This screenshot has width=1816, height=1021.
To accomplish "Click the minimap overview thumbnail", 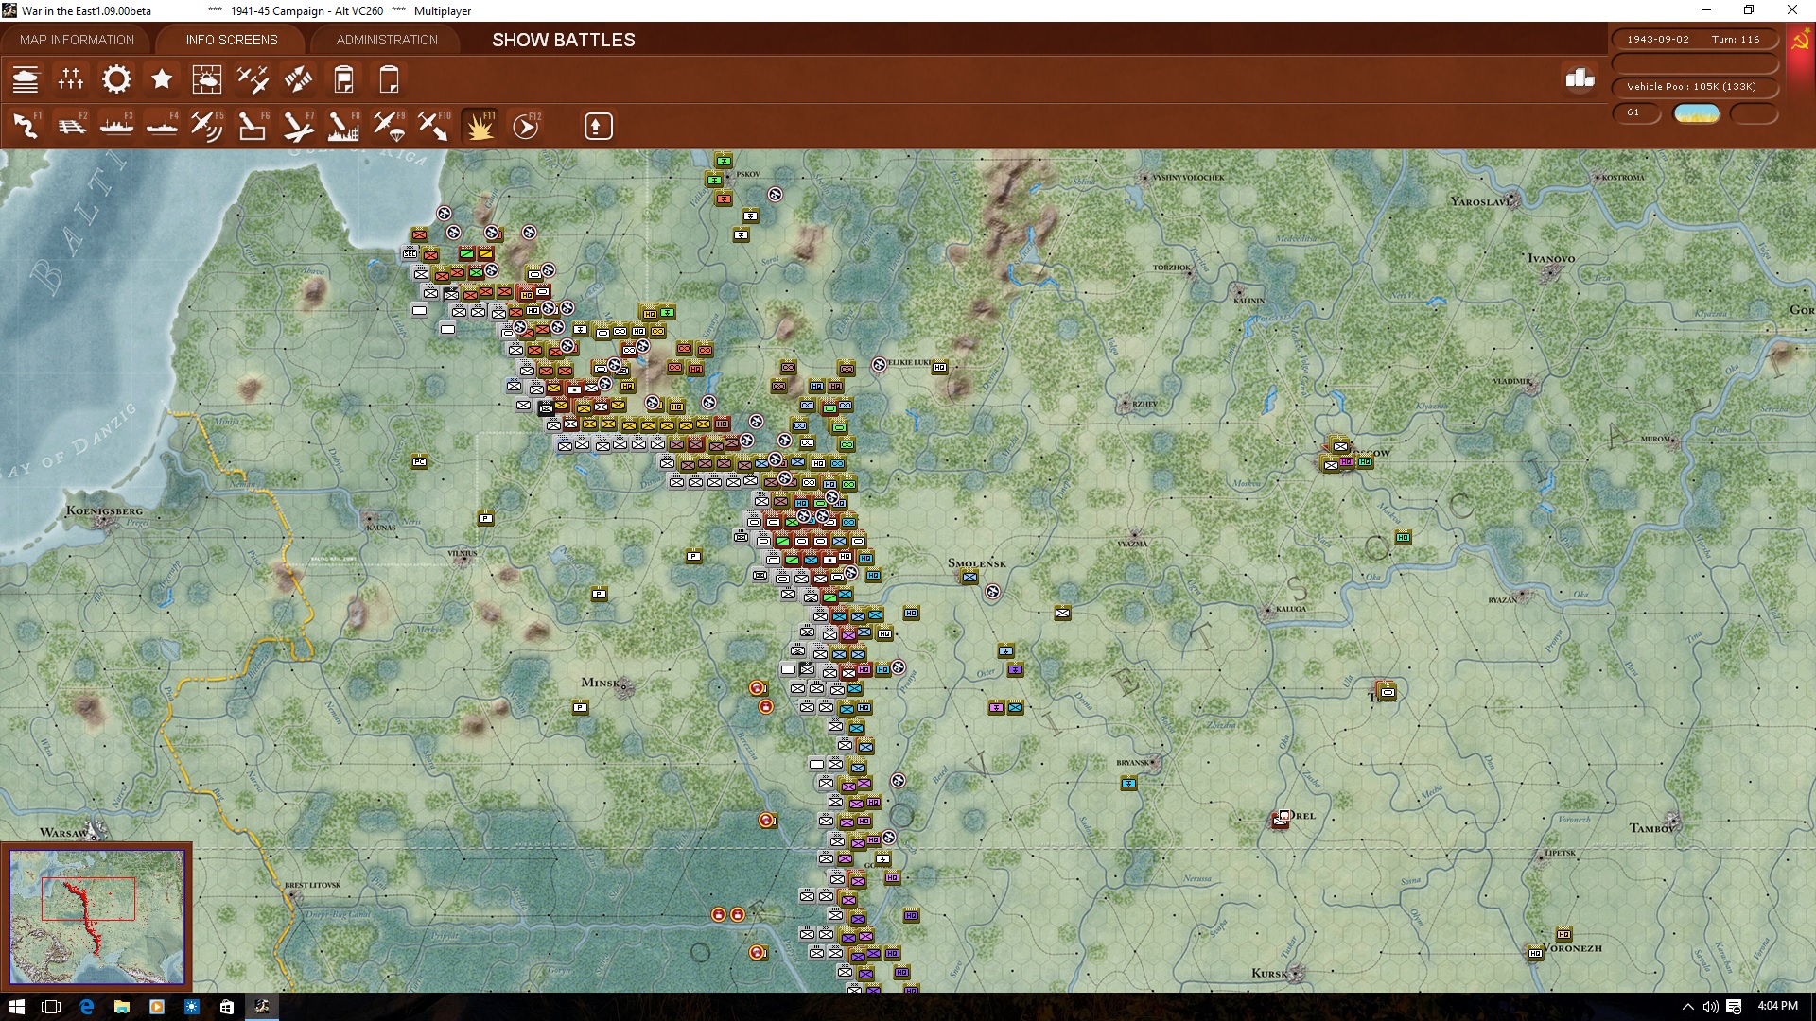I will coord(96,916).
